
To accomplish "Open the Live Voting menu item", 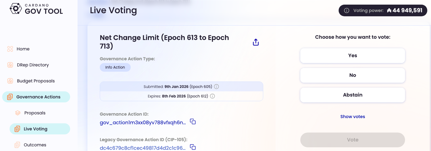I will (x=40, y=129).
